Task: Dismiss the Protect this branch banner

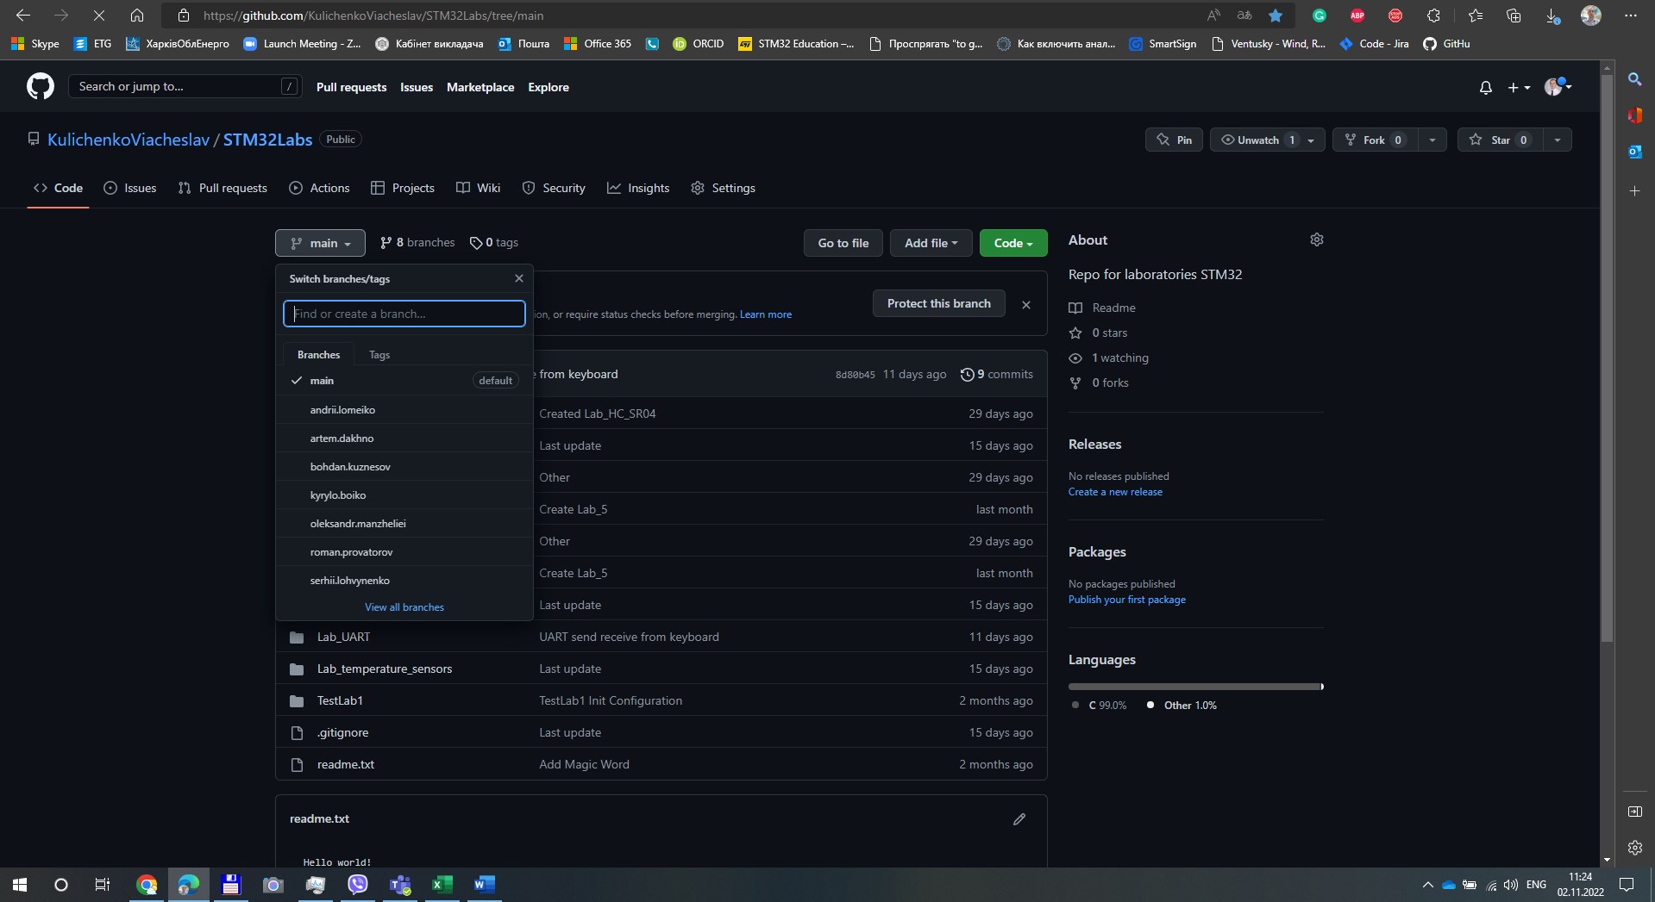Action: pyautogui.click(x=1025, y=304)
